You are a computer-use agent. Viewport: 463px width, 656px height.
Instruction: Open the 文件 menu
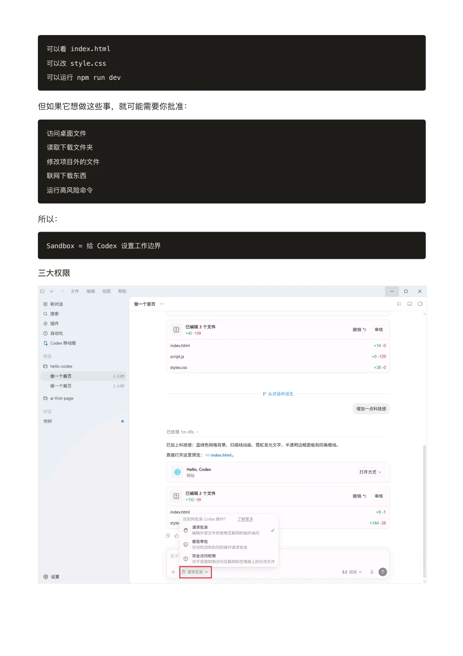[74, 292]
